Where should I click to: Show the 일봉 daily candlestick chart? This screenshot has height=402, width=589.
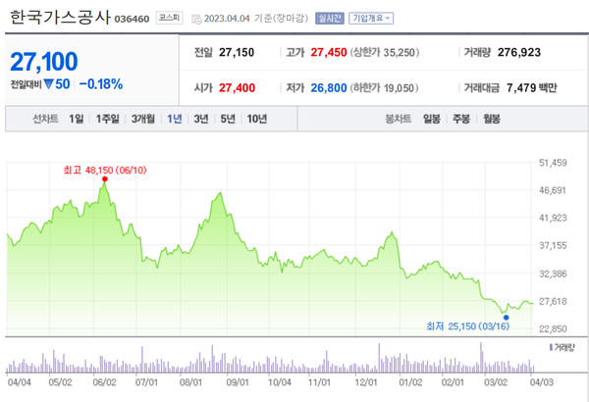click(431, 120)
